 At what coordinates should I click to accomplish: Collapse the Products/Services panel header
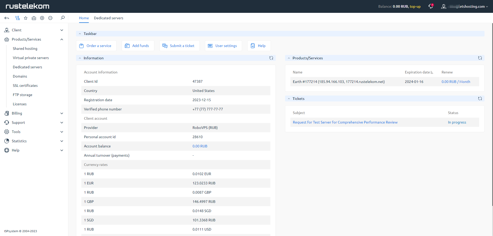click(289, 58)
